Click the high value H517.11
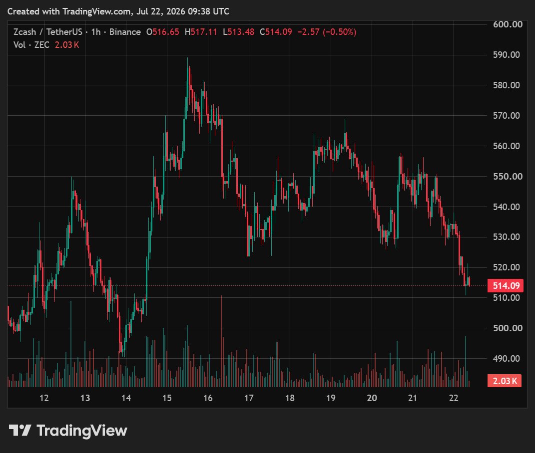This screenshot has height=453, width=535. tap(201, 32)
